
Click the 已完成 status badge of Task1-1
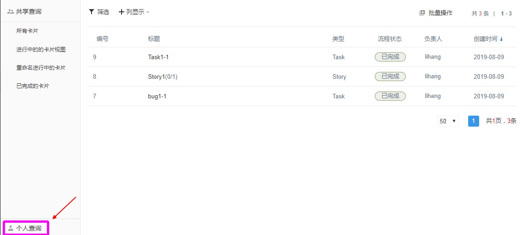(x=390, y=57)
